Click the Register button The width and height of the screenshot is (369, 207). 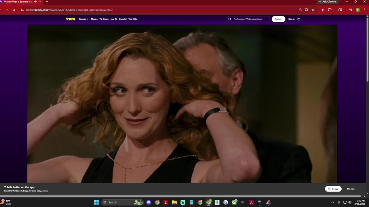point(278,19)
